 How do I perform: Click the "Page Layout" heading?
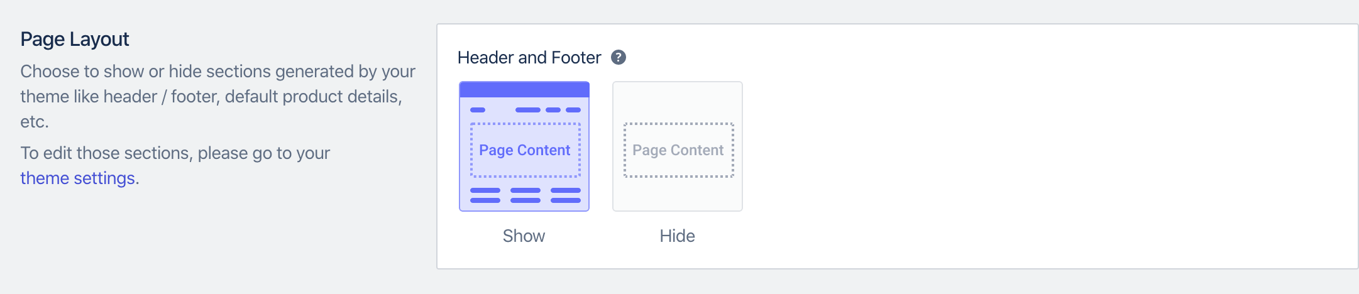pyautogui.click(x=74, y=40)
